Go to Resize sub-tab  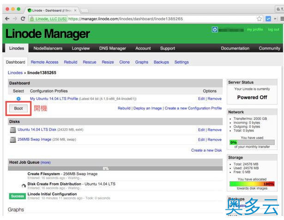pyautogui.click(x=108, y=62)
